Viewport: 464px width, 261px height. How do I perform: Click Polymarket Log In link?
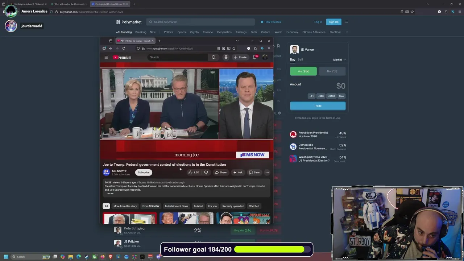coord(318,22)
